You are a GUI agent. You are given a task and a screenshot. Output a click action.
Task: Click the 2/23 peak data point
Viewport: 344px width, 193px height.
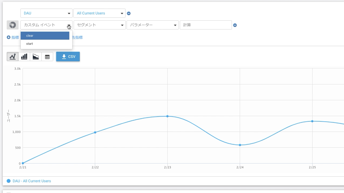[x=167, y=116]
